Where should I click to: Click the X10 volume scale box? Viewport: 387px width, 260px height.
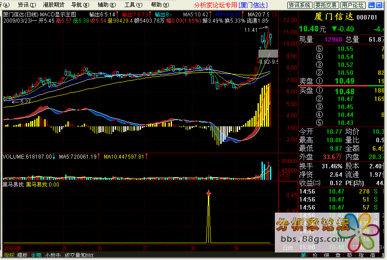284,176
